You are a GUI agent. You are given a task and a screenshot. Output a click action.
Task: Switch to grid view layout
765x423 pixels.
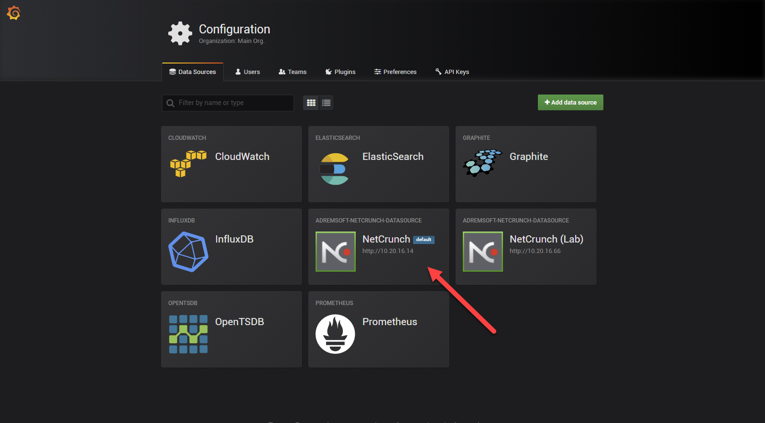tap(311, 103)
